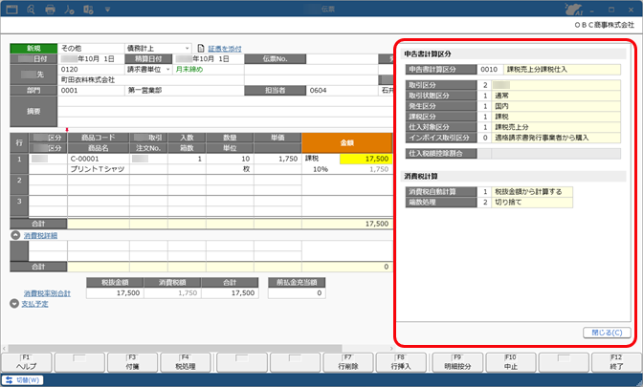Viewport: 643px width, 387px height.
Task: Collapse the 消費税詳細 section arrow
Action: (x=15, y=235)
